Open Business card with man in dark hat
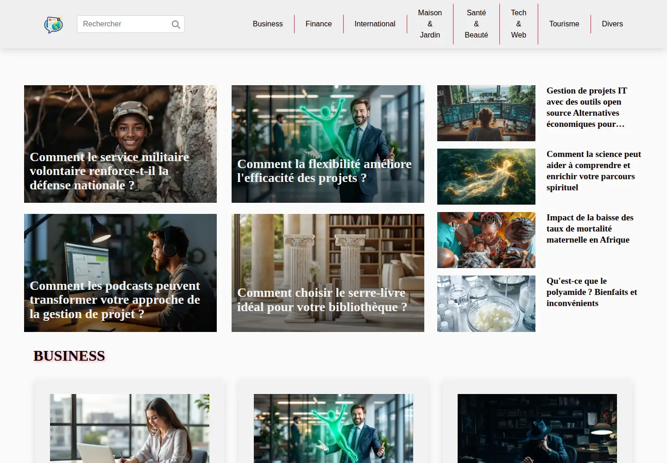This screenshot has height=463, width=667. tap(537, 428)
